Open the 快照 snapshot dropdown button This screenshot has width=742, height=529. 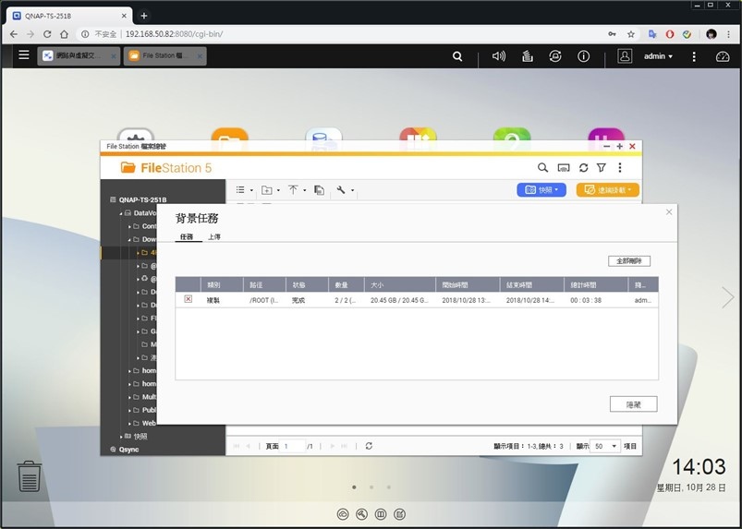[x=541, y=189]
